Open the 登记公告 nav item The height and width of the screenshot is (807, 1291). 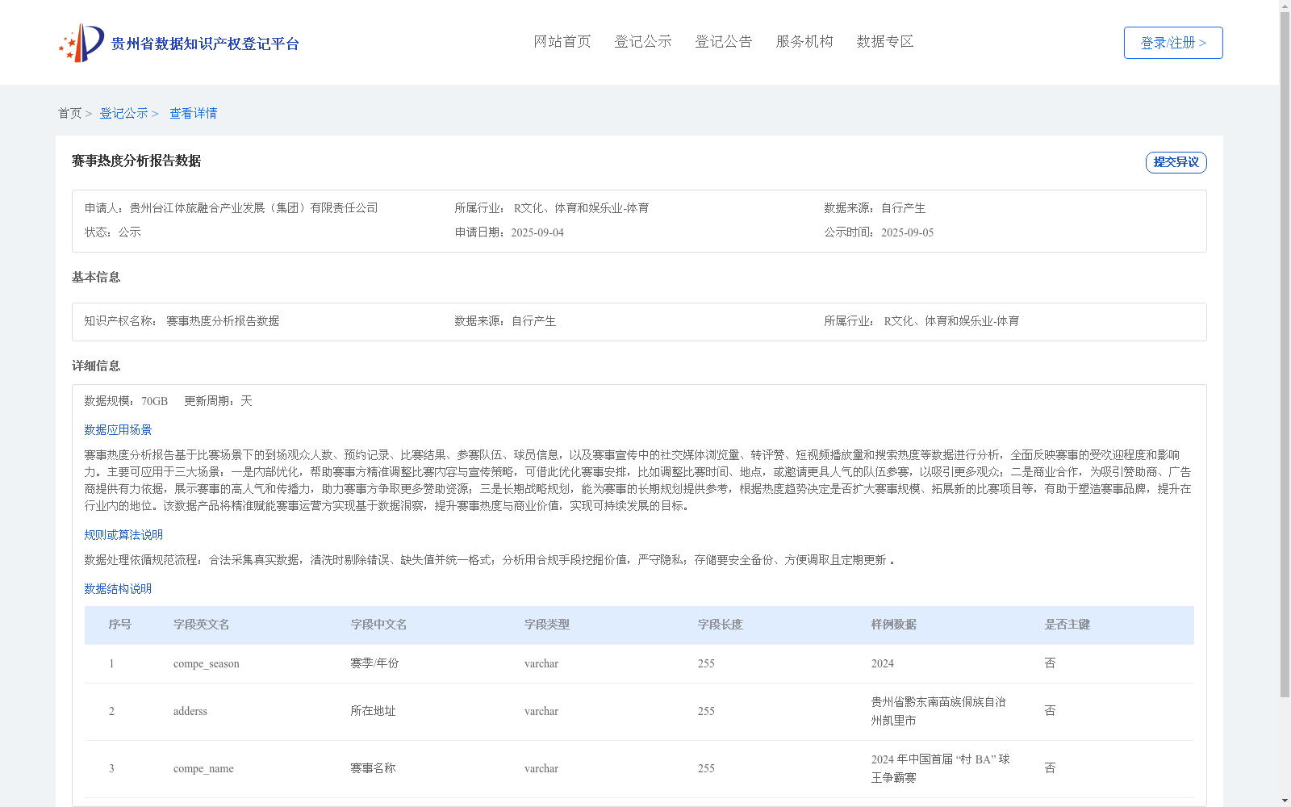724,41
